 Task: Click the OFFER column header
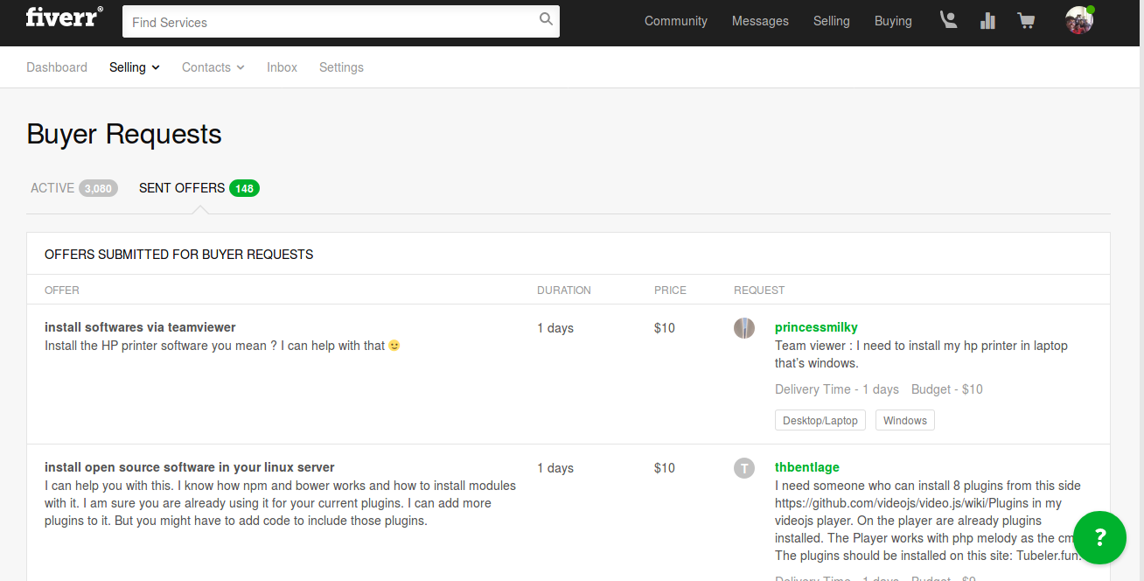pyautogui.click(x=62, y=290)
